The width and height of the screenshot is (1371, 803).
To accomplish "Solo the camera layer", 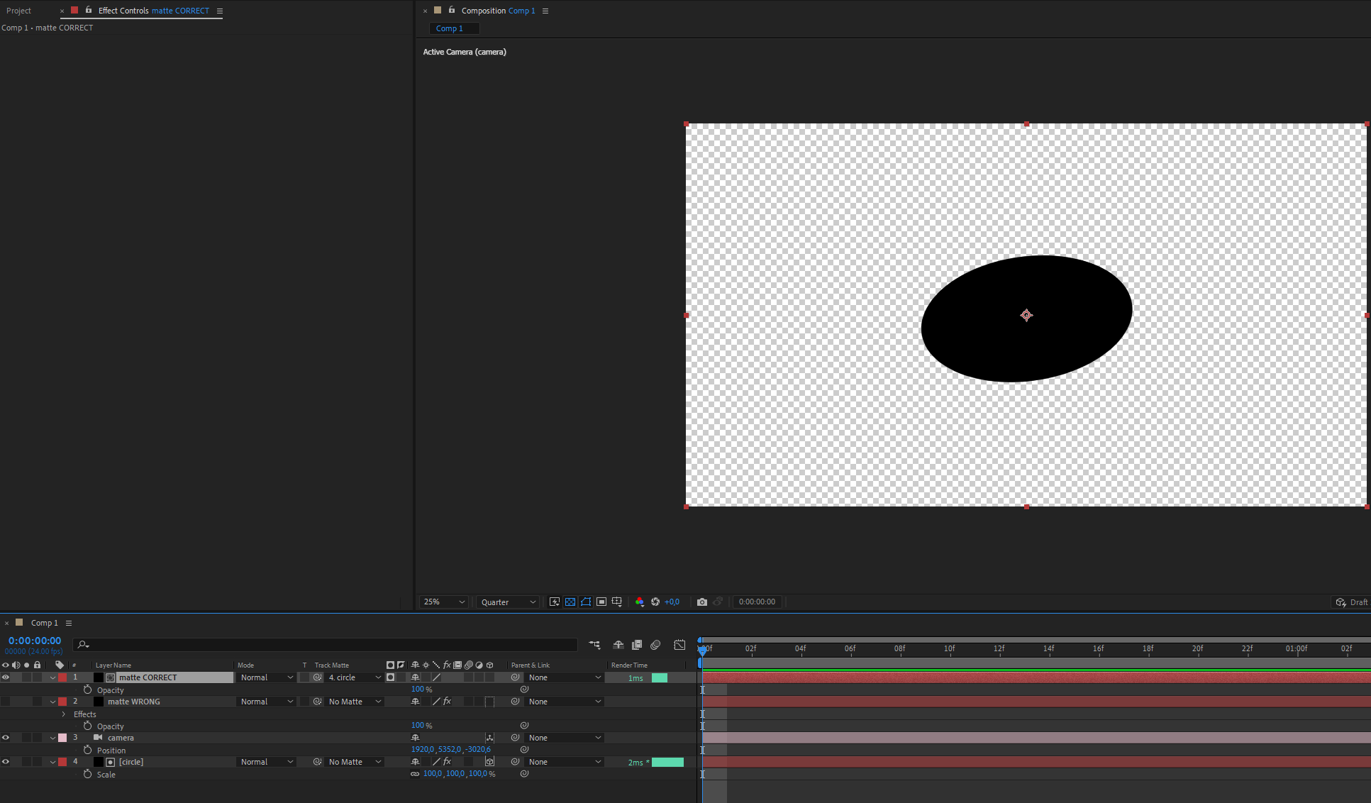I will coord(26,737).
